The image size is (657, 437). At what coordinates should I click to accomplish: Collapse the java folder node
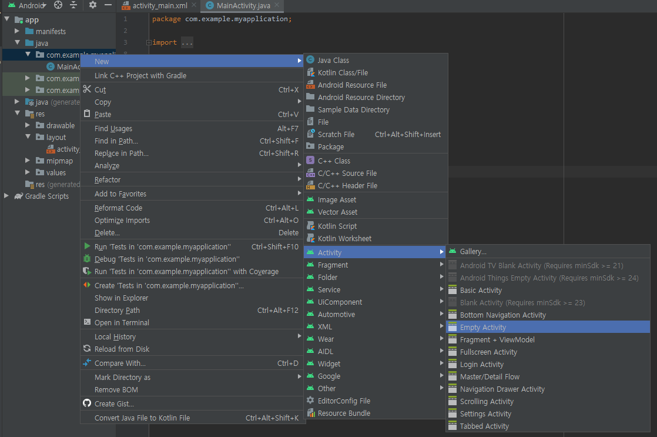[17, 42]
